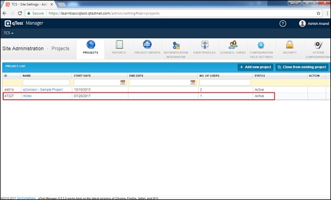Bookmark the page with star icon

[318, 13]
